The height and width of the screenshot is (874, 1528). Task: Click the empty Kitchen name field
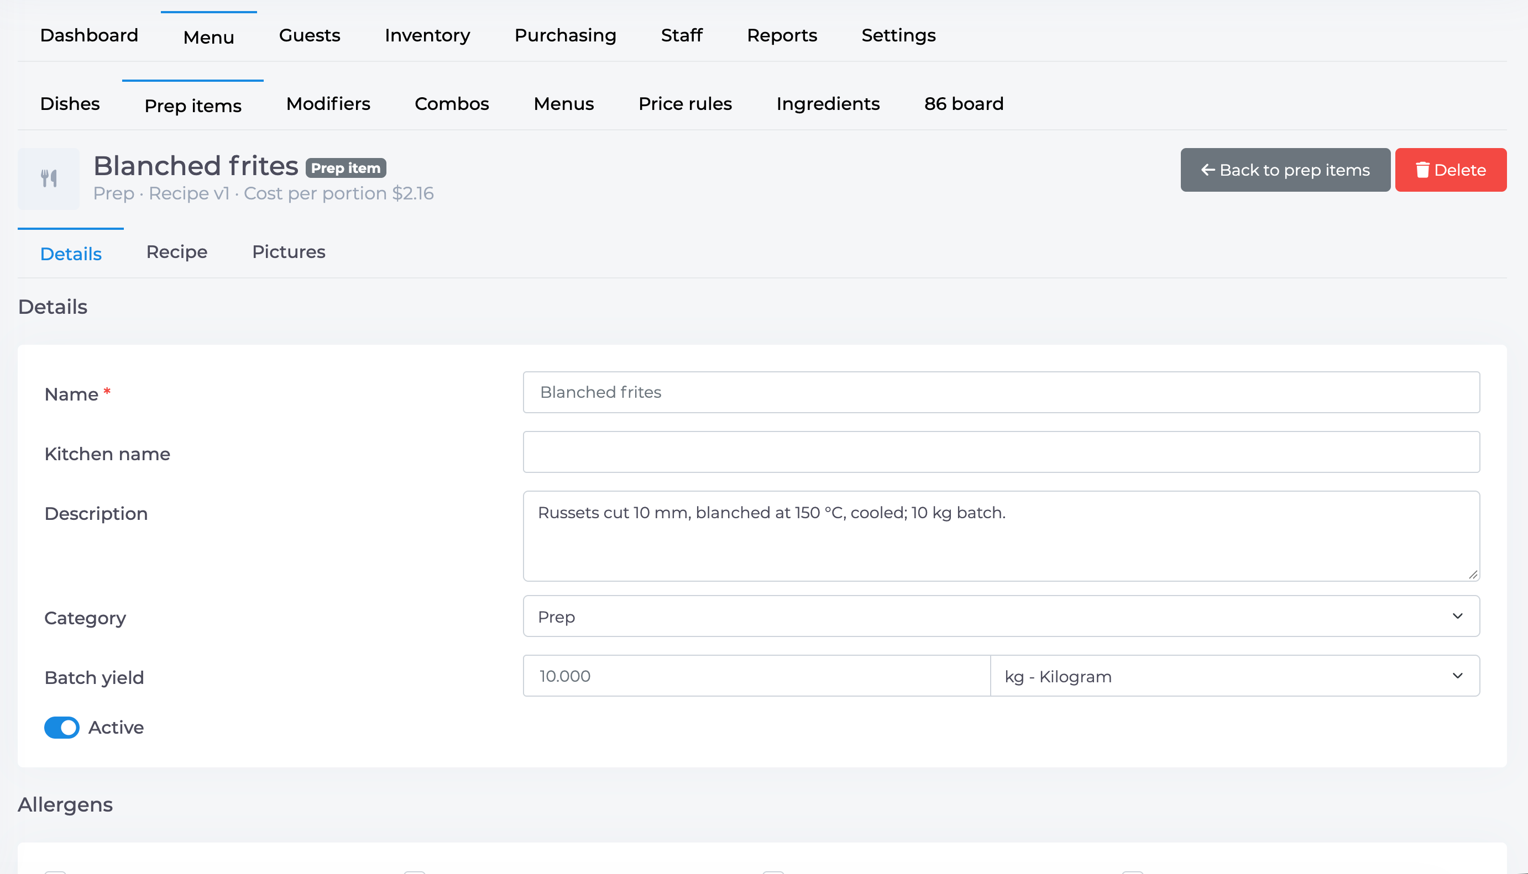(x=1001, y=452)
